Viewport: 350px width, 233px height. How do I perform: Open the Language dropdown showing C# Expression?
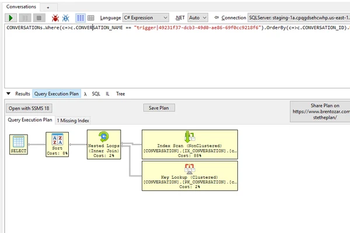(145, 17)
